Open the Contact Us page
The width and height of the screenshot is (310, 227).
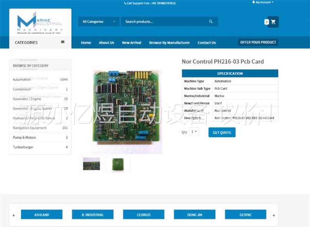point(207,43)
